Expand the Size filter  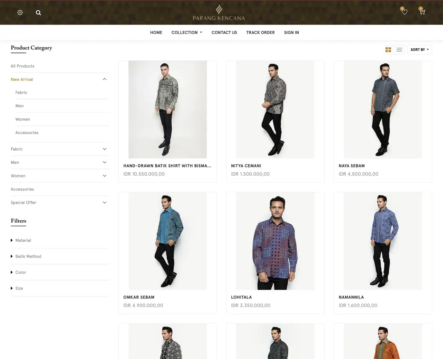[x=17, y=288]
